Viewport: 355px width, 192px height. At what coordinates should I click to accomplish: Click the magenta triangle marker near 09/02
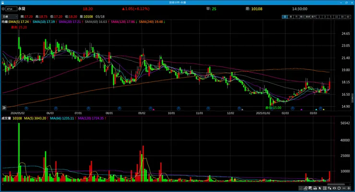point(154,110)
